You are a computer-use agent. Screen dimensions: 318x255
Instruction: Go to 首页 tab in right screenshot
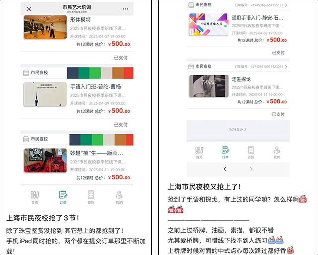[x=199, y=152]
